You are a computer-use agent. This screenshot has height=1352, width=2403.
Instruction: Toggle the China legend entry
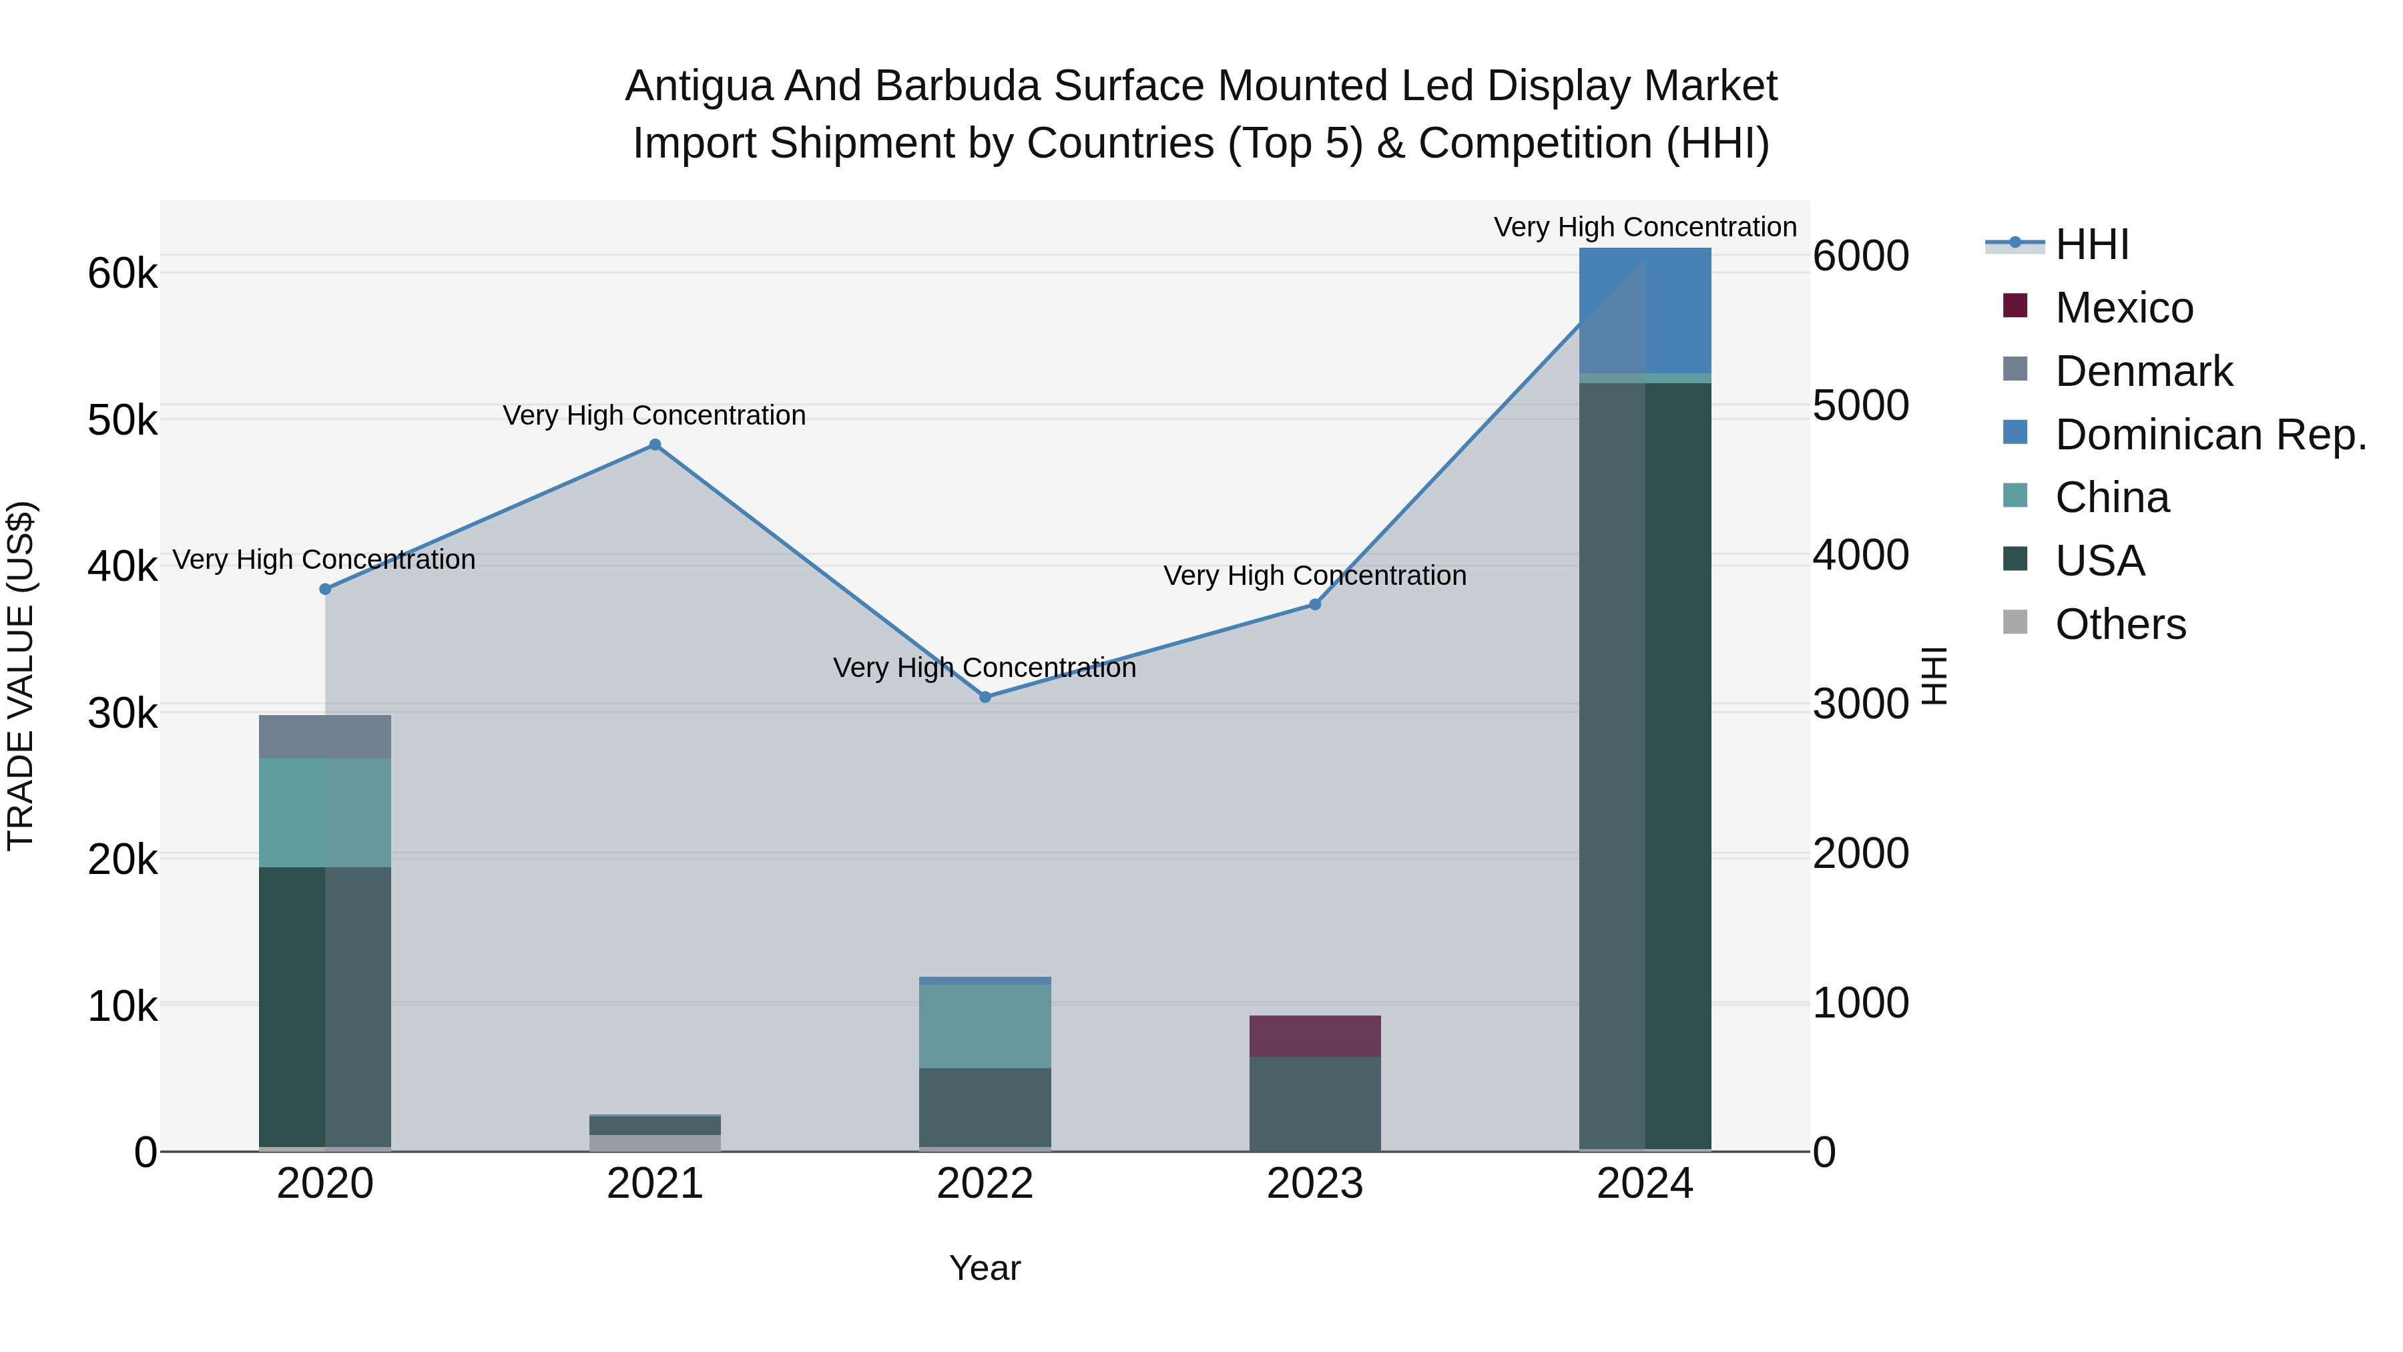(x=2086, y=497)
